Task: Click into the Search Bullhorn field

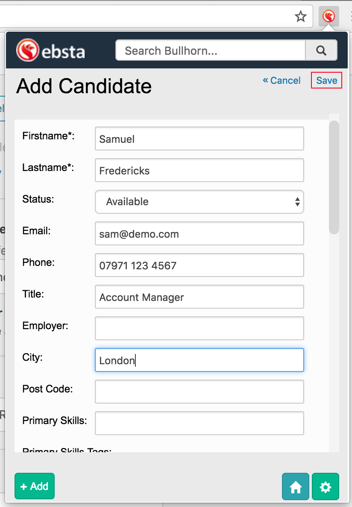Action: [x=210, y=51]
